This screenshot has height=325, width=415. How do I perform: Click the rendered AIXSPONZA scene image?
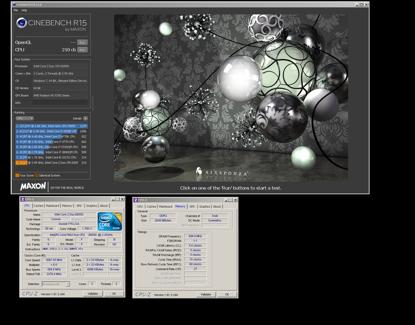(231, 98)
